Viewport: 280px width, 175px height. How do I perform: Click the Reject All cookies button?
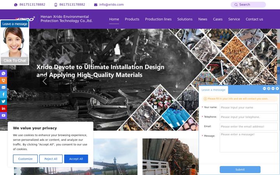(x=51, y=159)
